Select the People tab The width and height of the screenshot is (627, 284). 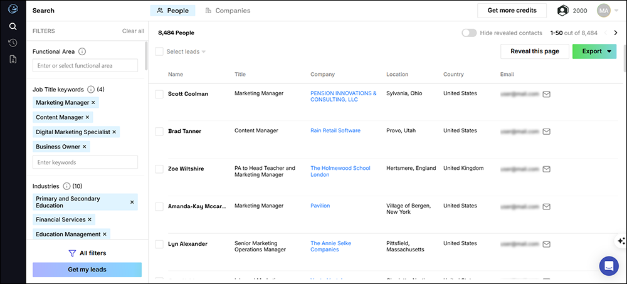tap(173, 11)
